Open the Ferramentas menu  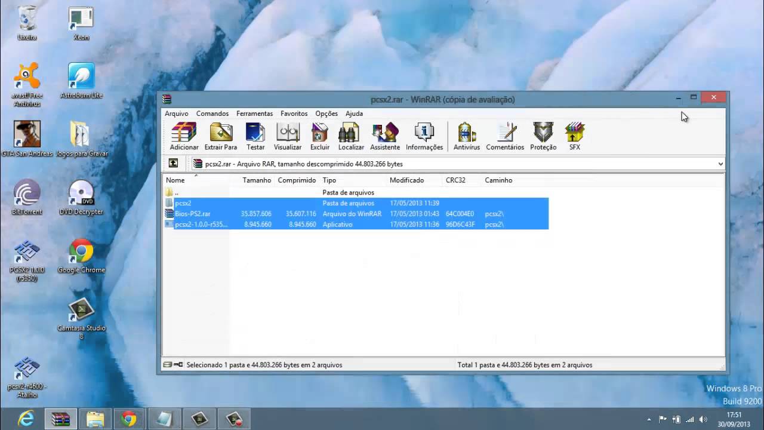coord(254,113)
